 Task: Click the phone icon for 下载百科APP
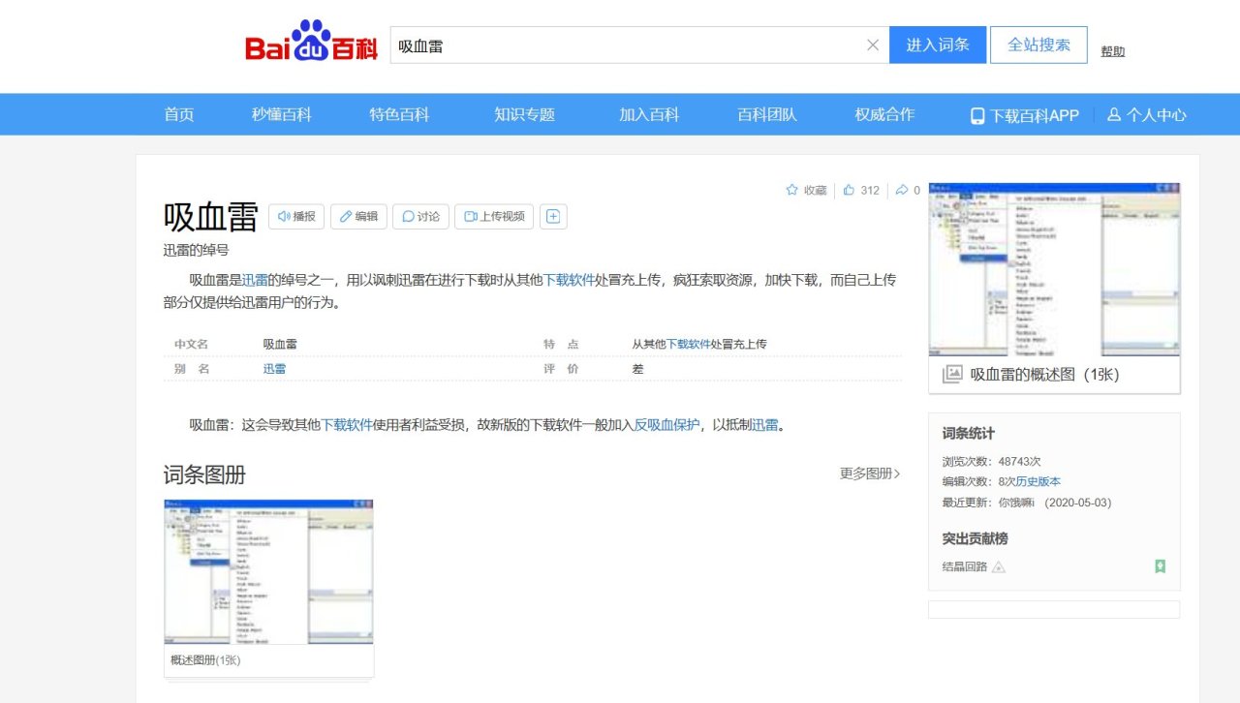[x=977, y=115]
